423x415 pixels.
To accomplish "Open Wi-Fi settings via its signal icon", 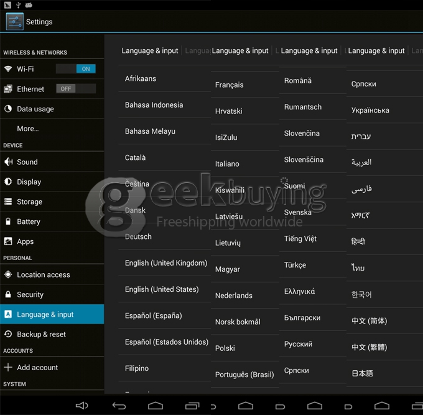I will click(8, 69).
